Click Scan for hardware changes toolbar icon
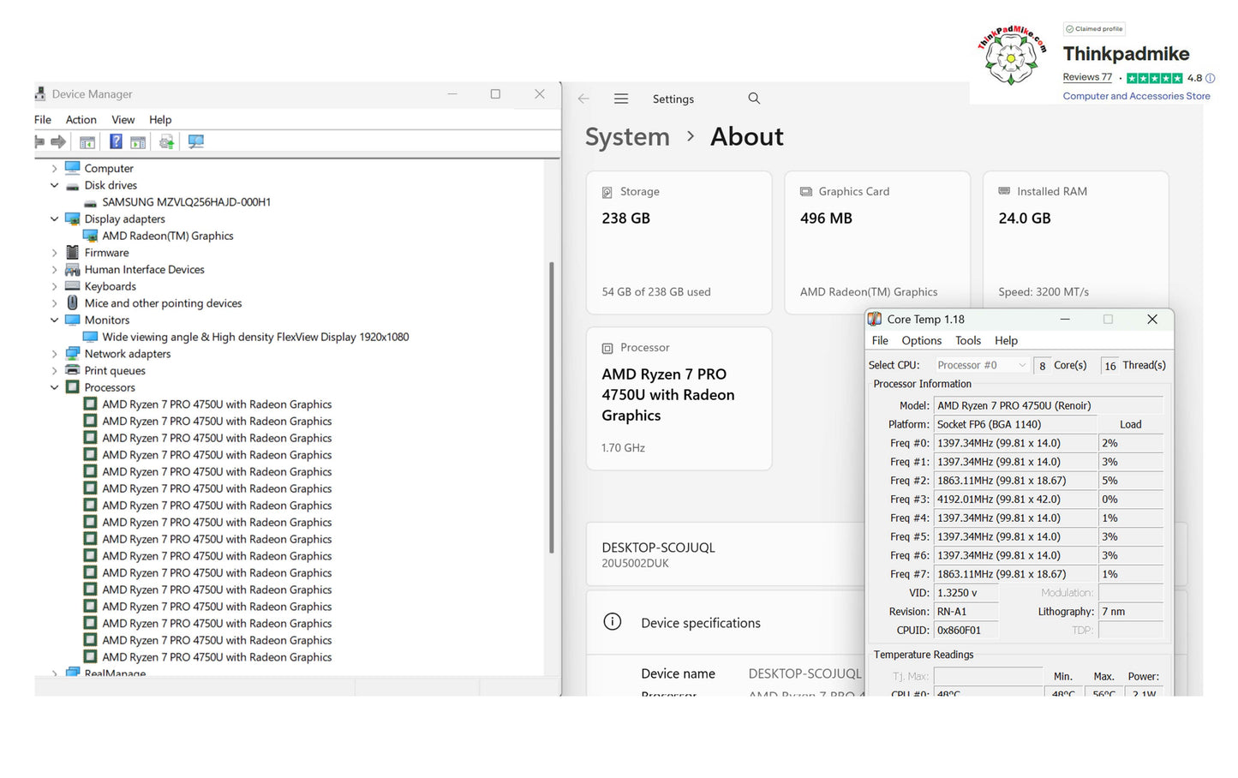 (x=196, y=141)
